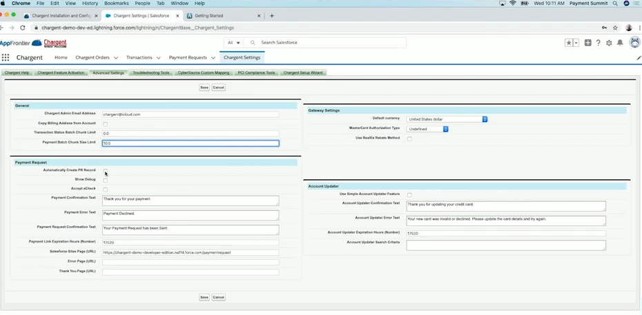Close the Chargent Installation and Config tab
Image resolution: width=642 pixels, height=315 pixels.
(96, 16)
